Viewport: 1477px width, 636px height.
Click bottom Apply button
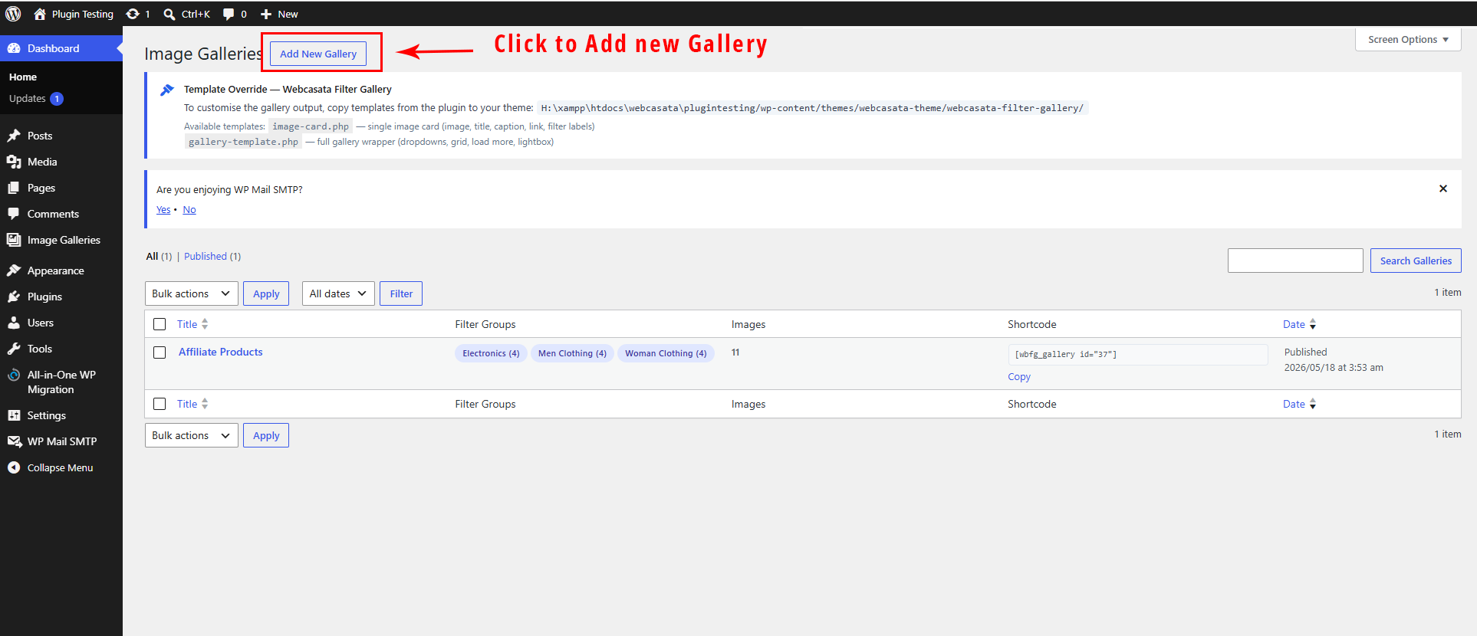(266, 435)
